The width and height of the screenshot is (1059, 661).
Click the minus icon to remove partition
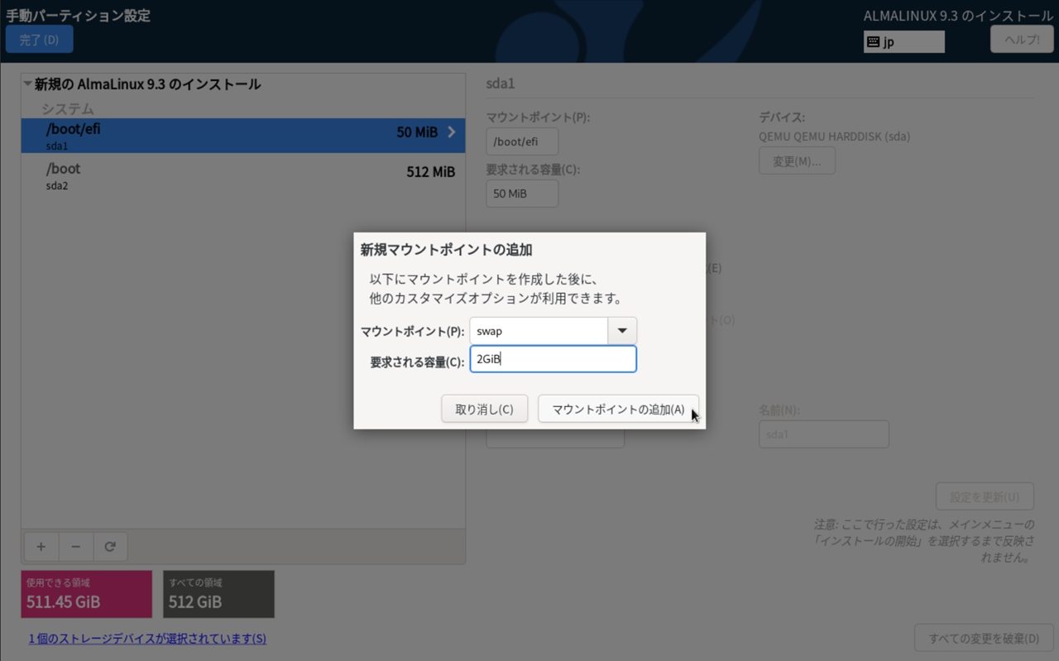[75, 547]
